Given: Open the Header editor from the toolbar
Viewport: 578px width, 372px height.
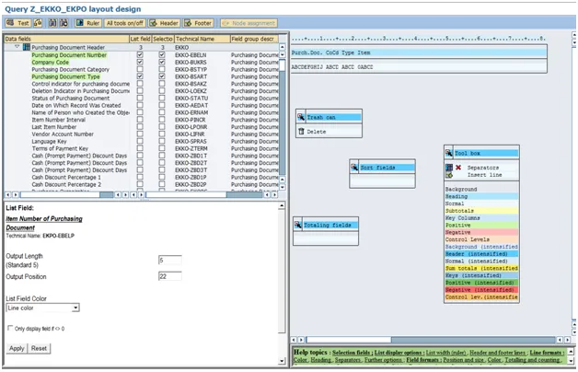Looking at the screenshot, I should [165, 23].
